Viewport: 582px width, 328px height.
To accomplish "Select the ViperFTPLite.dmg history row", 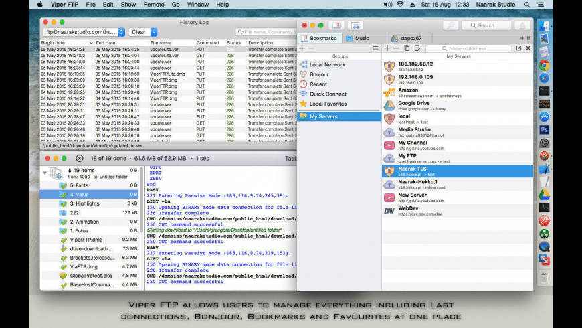I will (169, 74).
